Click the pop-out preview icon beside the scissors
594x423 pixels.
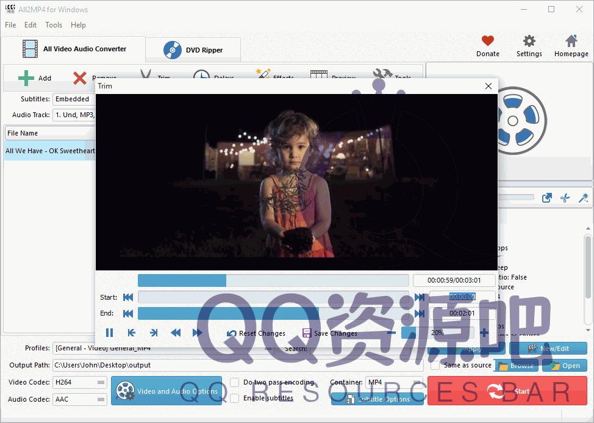tap(547, 197)
